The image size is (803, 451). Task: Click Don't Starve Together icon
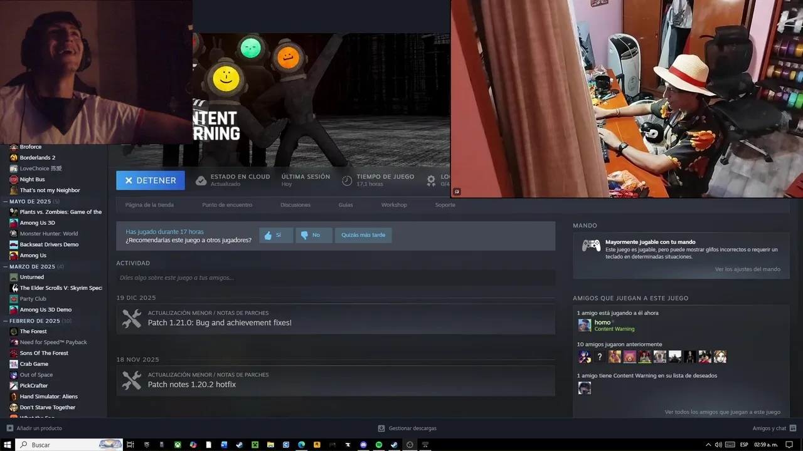(14, 407)
